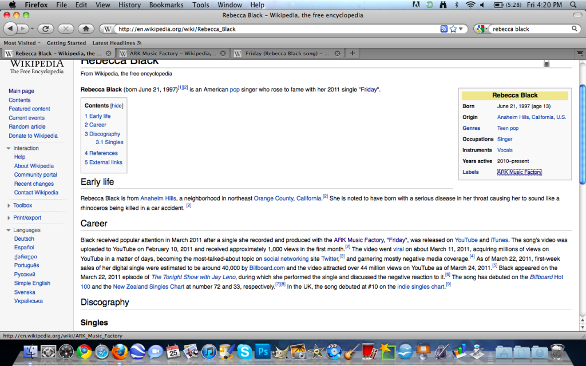This screenshot has width=586, height=366.
Task: Open the new tab plus button
Action: click(x=352, y=53)
